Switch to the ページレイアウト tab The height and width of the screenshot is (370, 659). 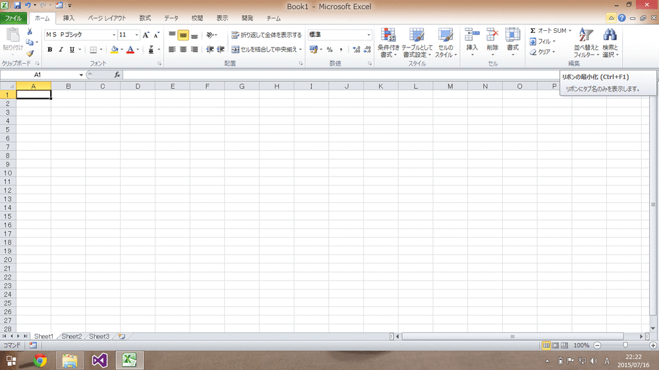coord(107,18)
